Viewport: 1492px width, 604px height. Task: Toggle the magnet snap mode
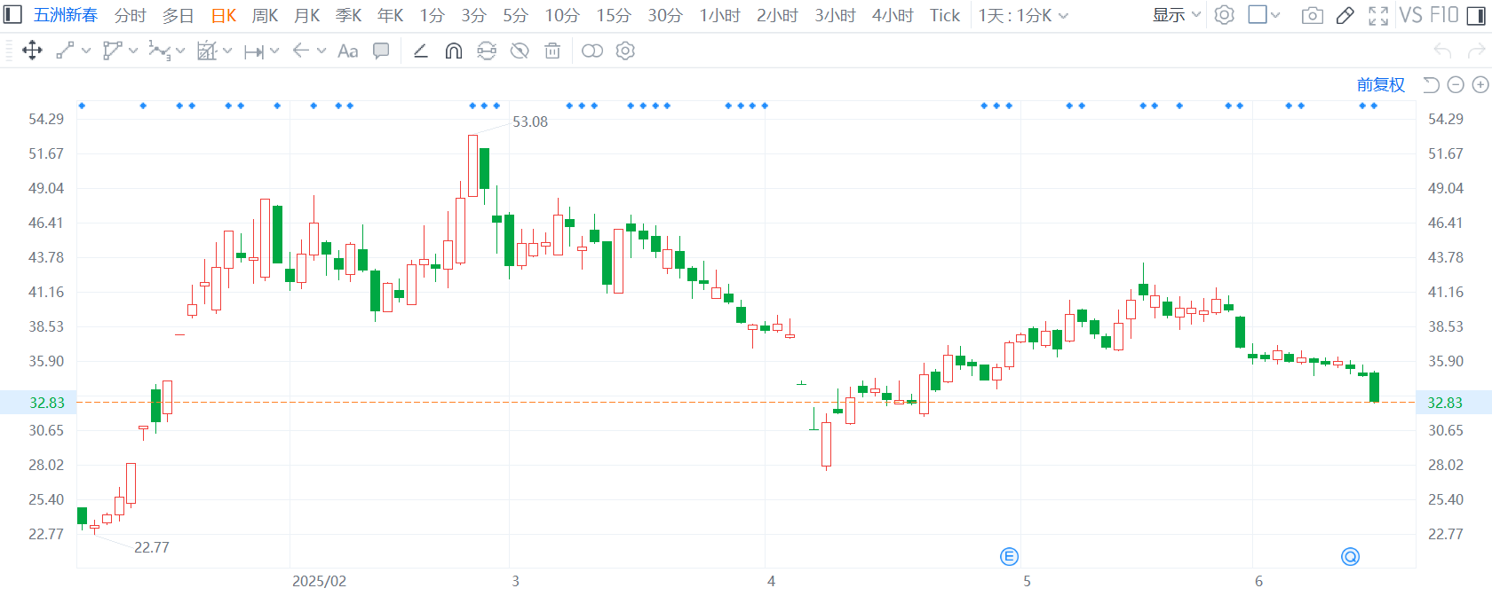454,51
